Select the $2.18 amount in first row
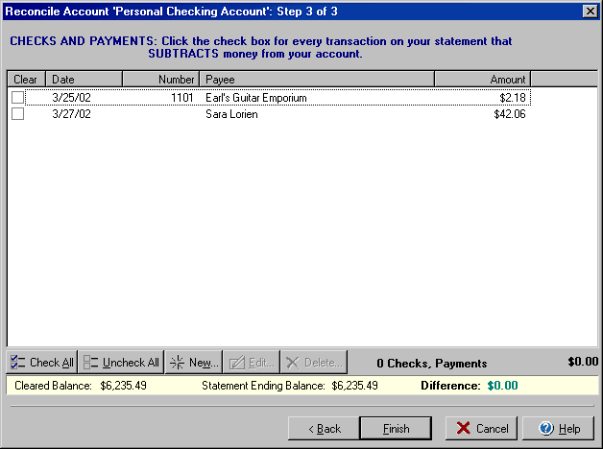 coord(513,98)
